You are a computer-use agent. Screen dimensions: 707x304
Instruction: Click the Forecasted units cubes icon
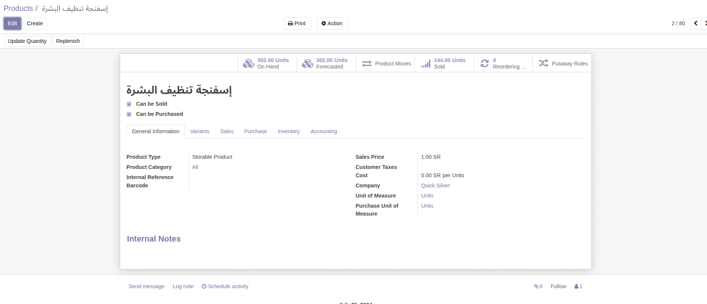coord(307,63)
